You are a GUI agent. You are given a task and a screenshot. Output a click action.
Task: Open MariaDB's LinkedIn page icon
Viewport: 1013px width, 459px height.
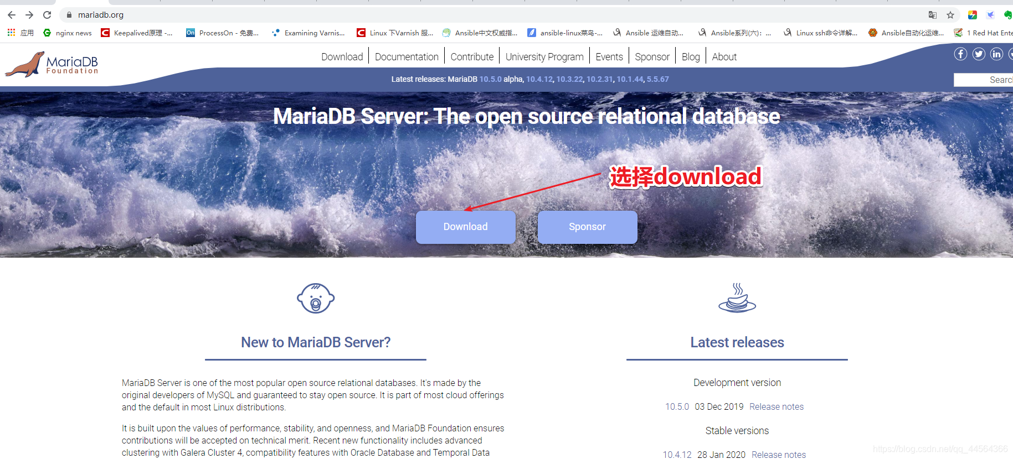pos(996,54)
